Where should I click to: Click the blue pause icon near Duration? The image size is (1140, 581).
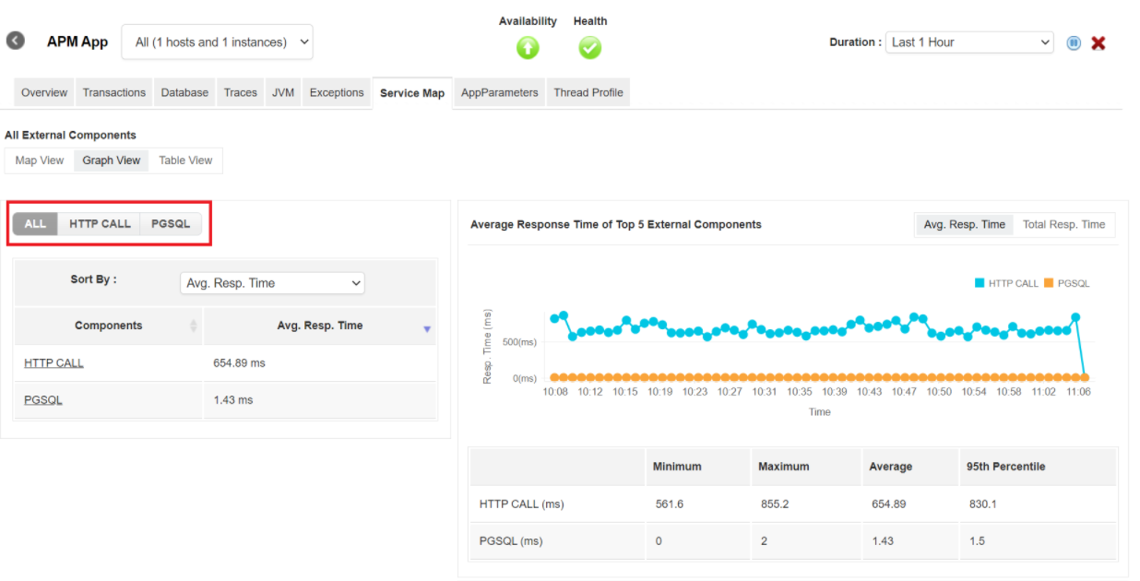pyautogui.click(x=1074, y=42)
